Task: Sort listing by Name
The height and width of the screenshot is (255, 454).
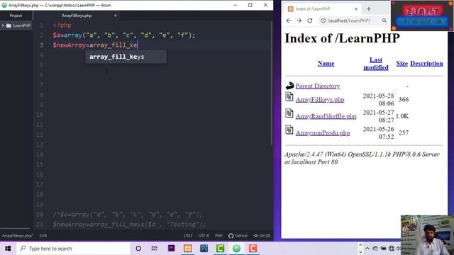Action: click(326, 63)
